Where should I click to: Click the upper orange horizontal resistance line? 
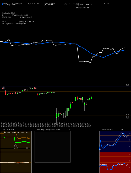[x=65, y=91]
